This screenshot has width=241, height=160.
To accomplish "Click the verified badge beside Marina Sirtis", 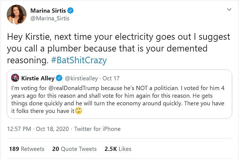I will click(71, 11).
